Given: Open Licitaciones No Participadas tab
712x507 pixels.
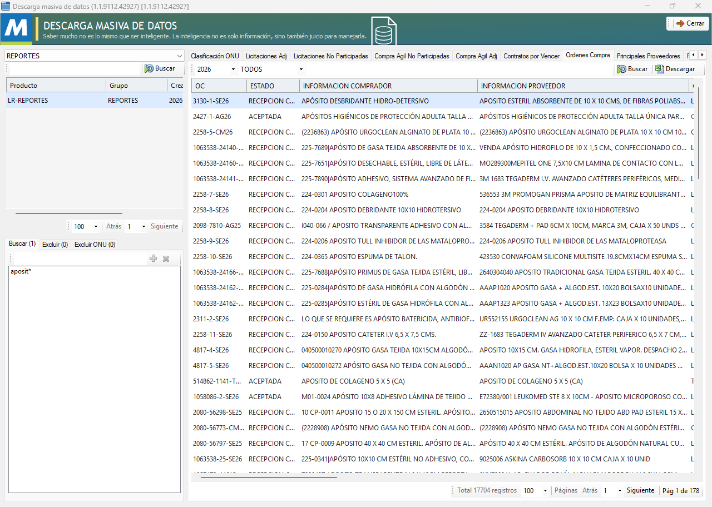Looking at the screenshot, I should 330,56.
